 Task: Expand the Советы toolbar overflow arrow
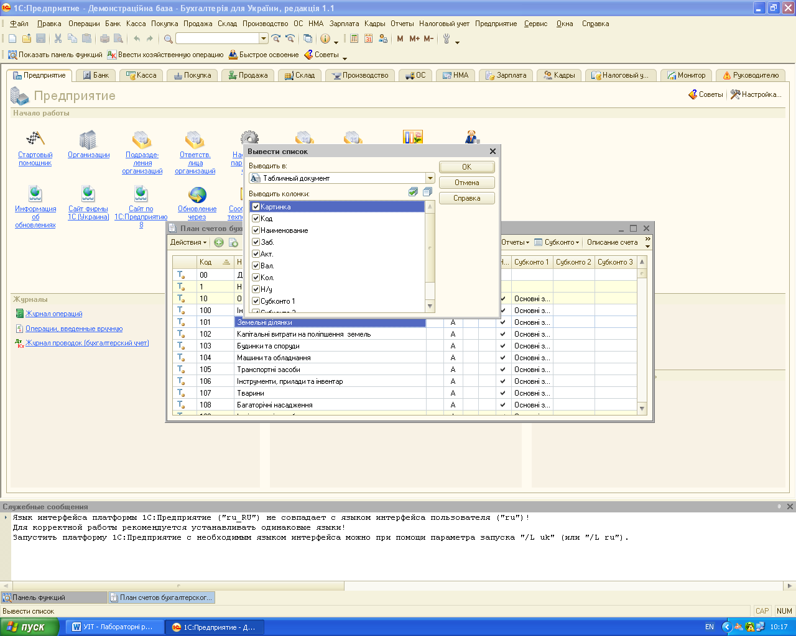pos(345,58)
